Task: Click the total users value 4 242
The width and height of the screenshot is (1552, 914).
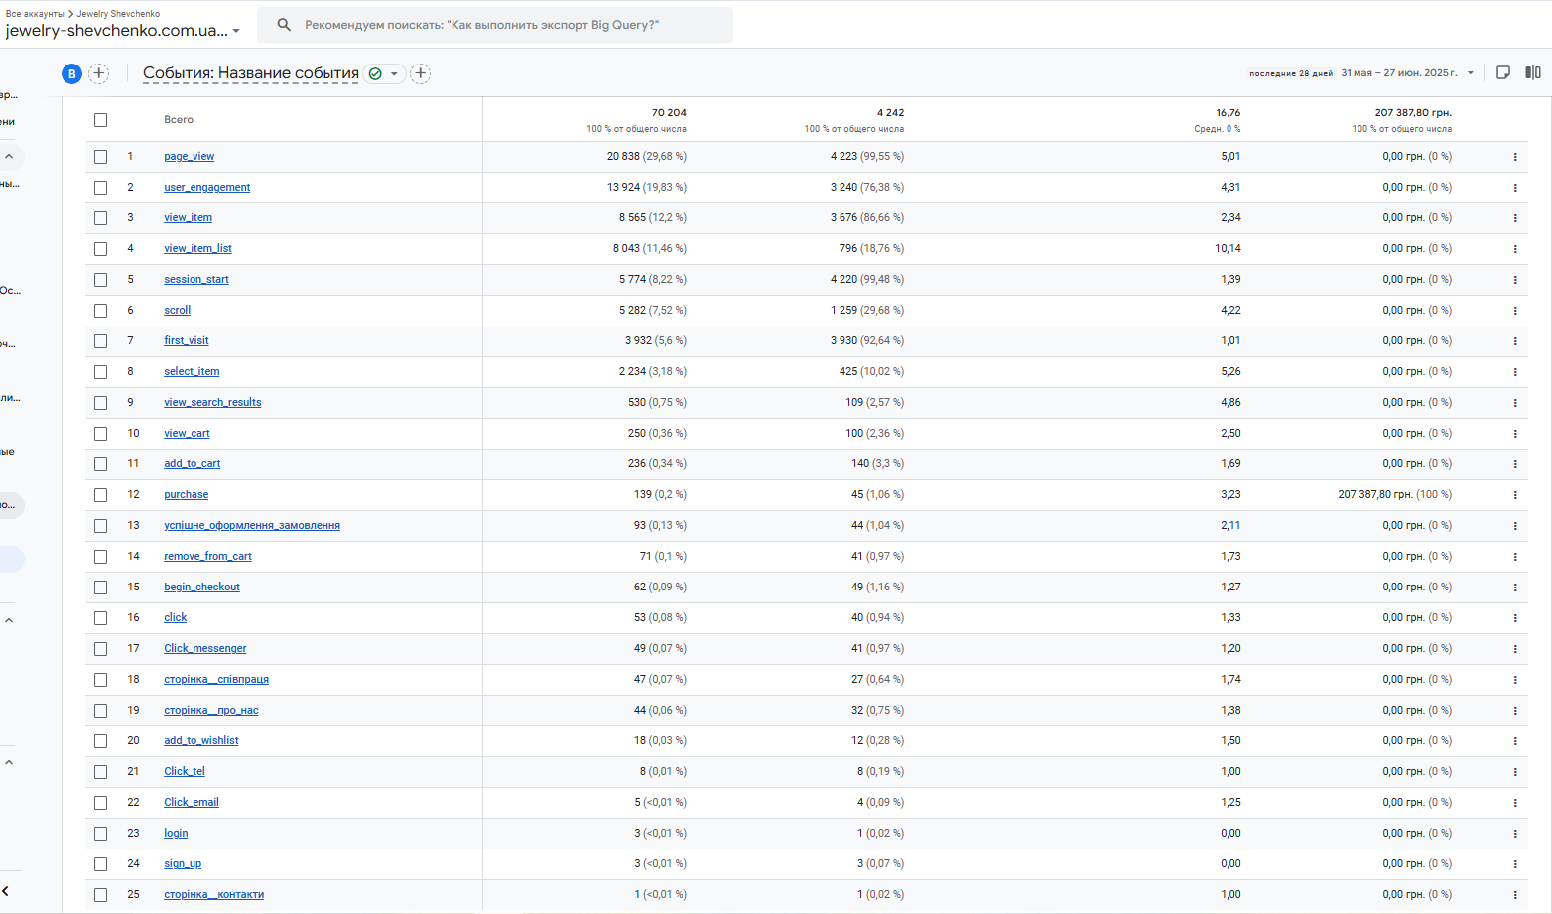Action: [890, 113]
